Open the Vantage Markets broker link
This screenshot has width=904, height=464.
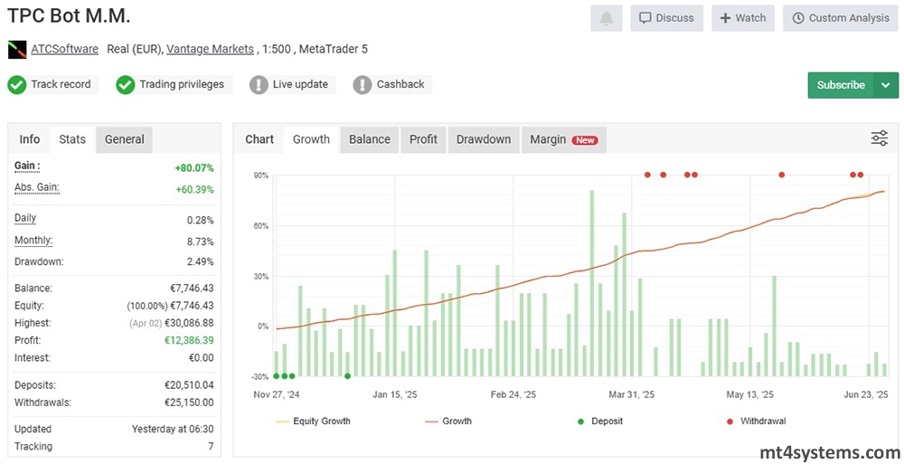tap(210, 49)
